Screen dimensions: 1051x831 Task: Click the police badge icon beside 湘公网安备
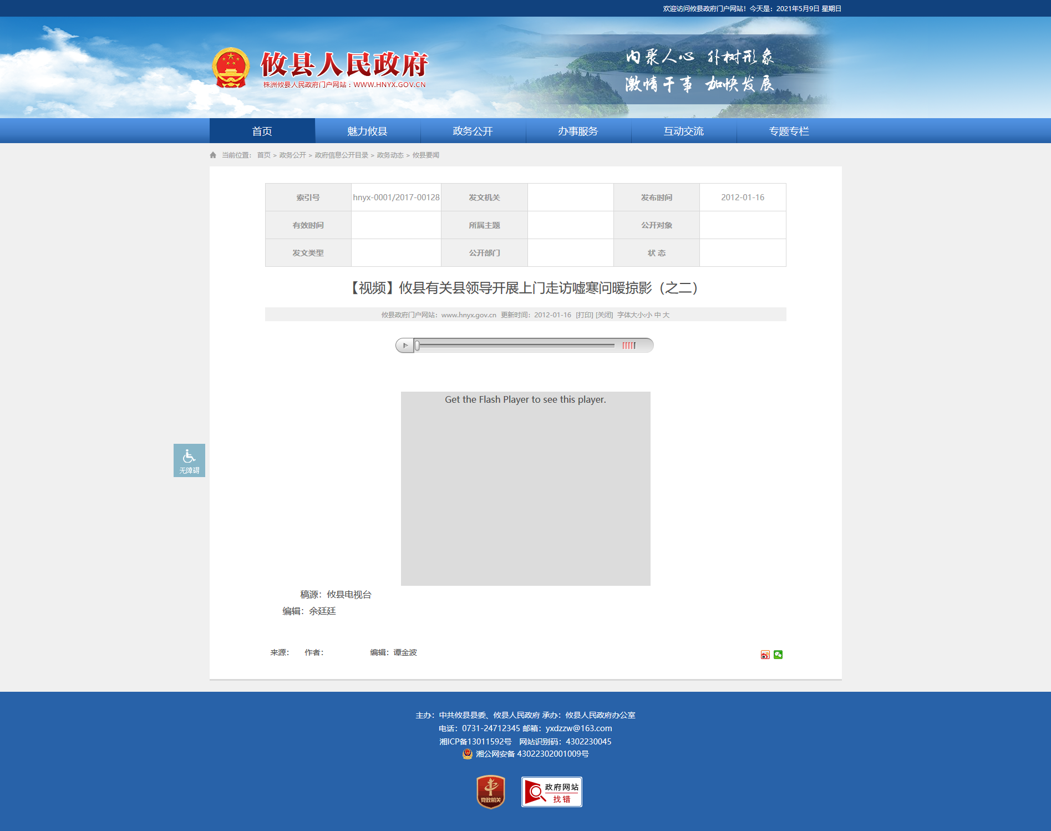(468, 753)
